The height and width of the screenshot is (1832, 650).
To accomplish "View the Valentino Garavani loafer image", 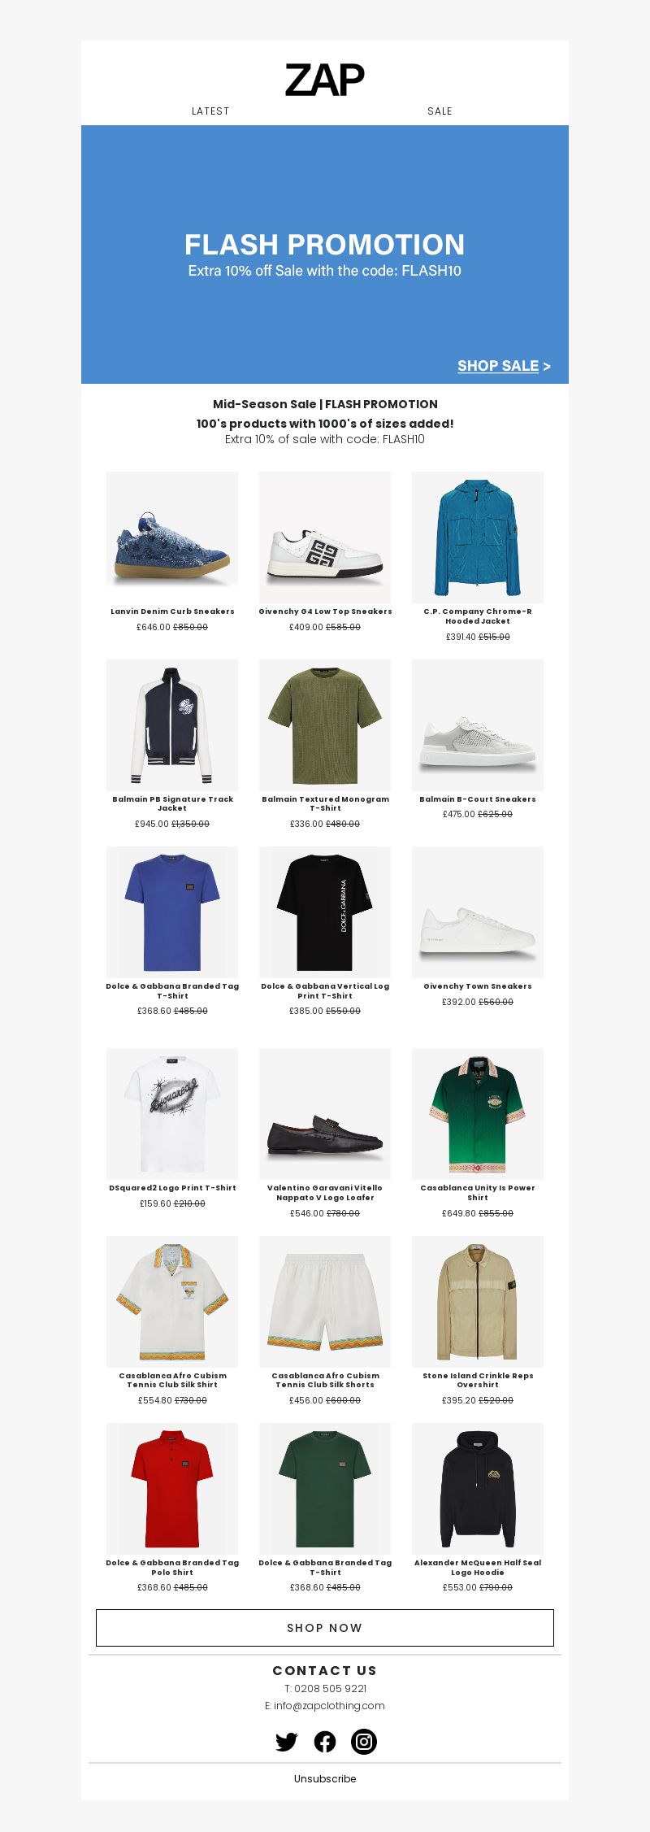I will (325, 1114).
